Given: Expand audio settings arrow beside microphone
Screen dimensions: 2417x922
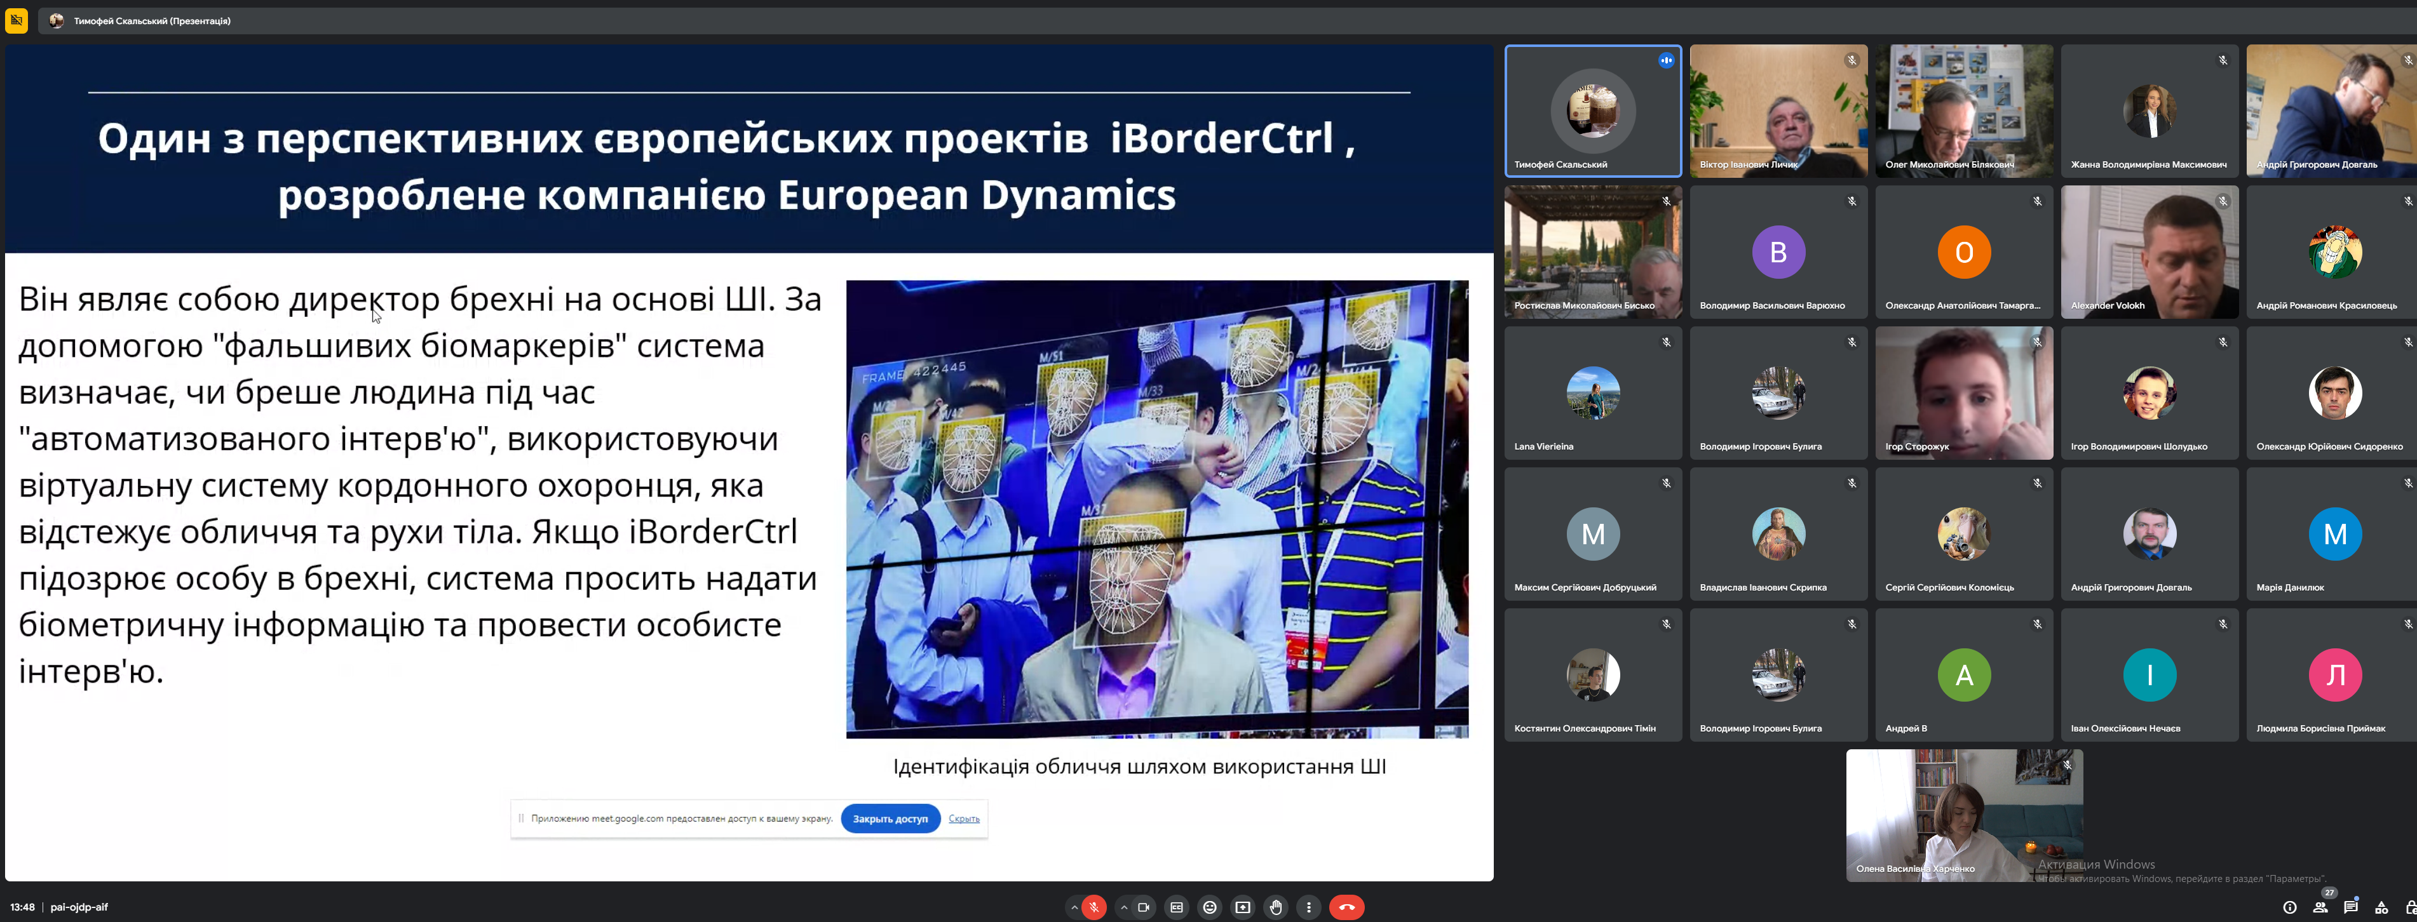Looking at the screenshot, I should pos(1074,907).
